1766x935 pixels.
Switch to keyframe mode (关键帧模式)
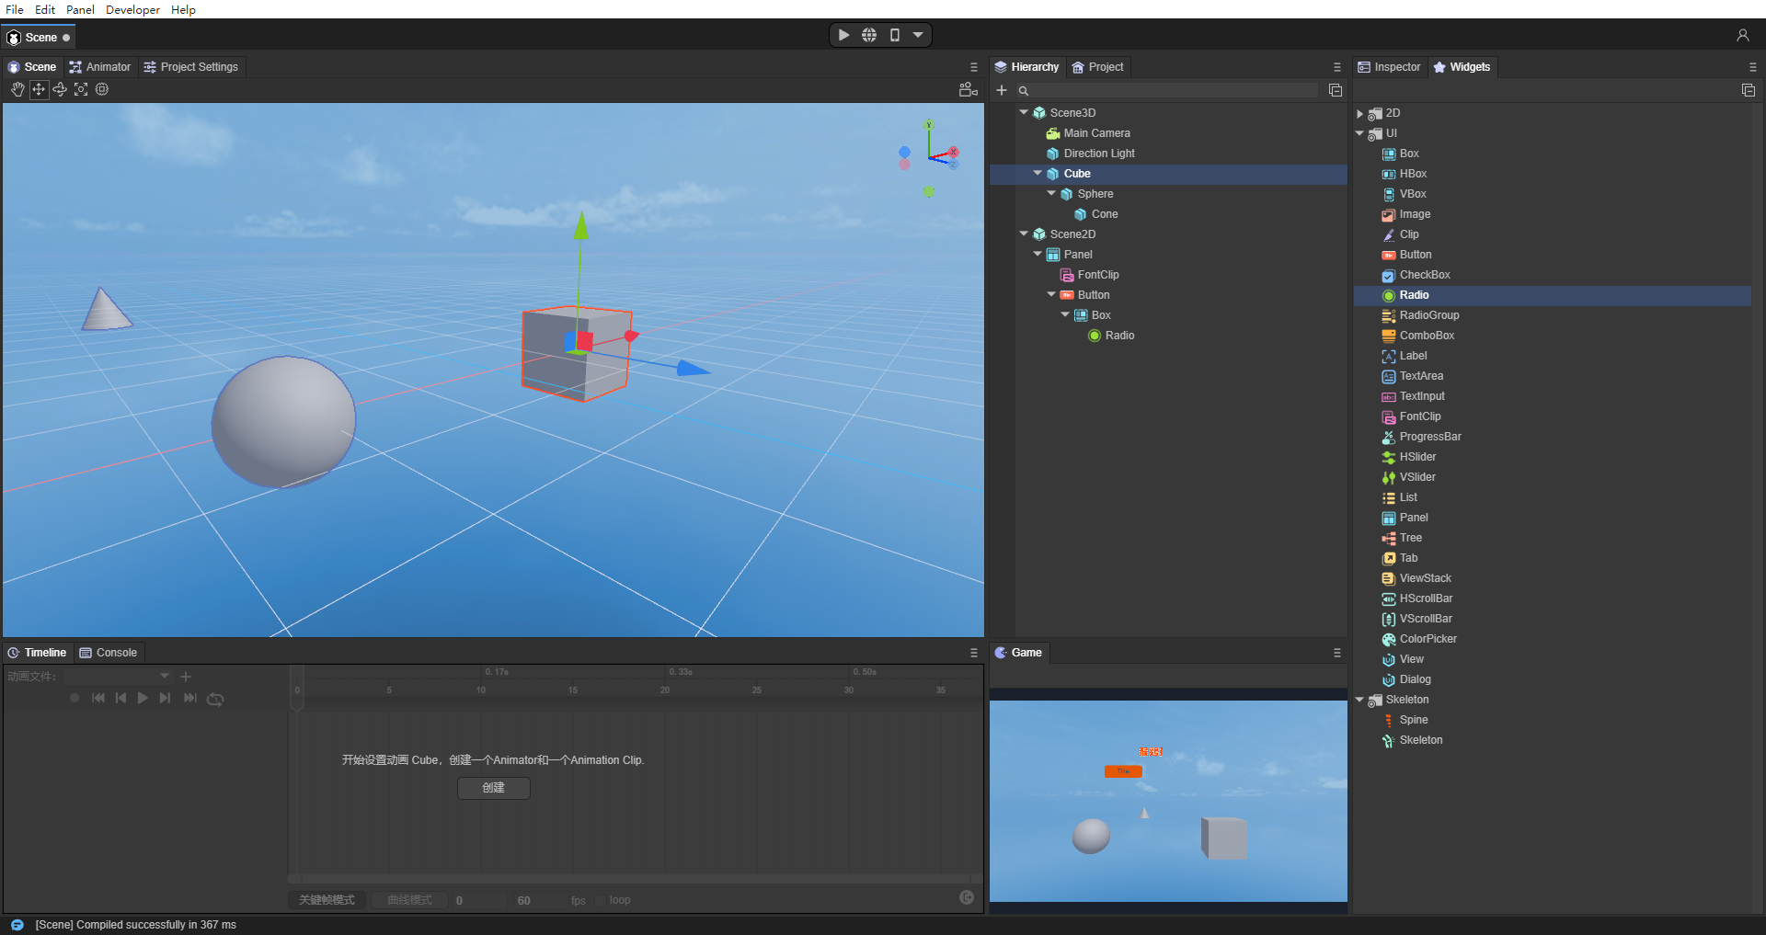tap(327, 900)
